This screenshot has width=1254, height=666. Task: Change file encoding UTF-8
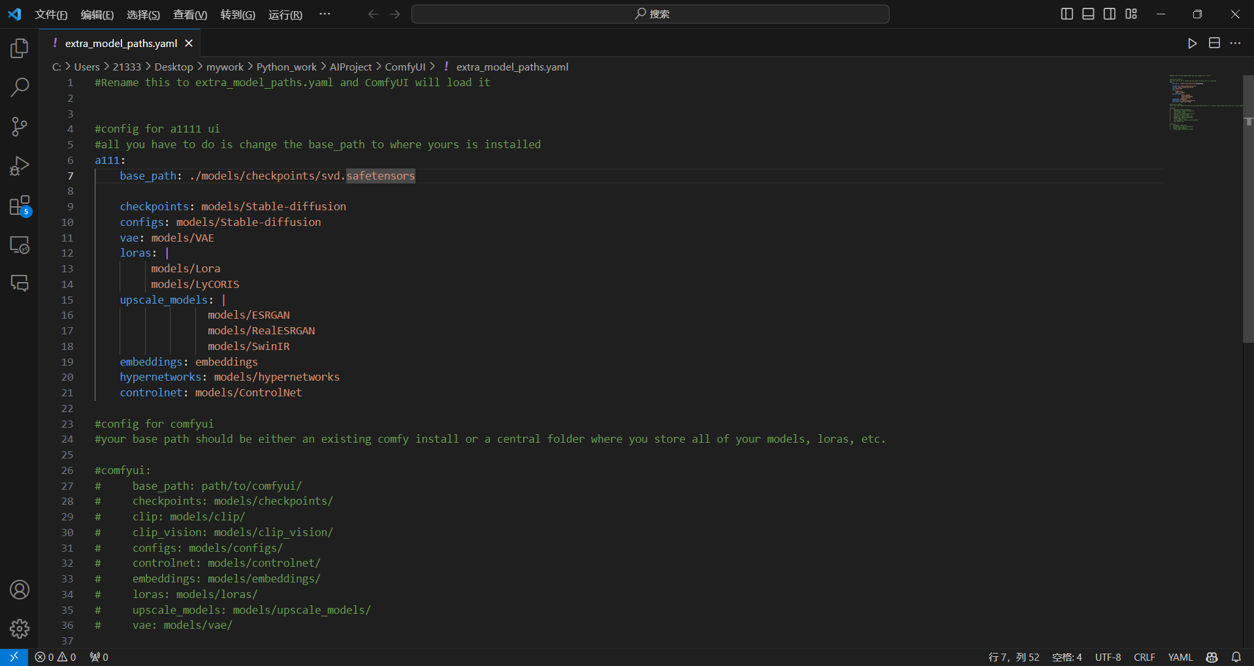pyautogui.click(x=1108, y=657)
